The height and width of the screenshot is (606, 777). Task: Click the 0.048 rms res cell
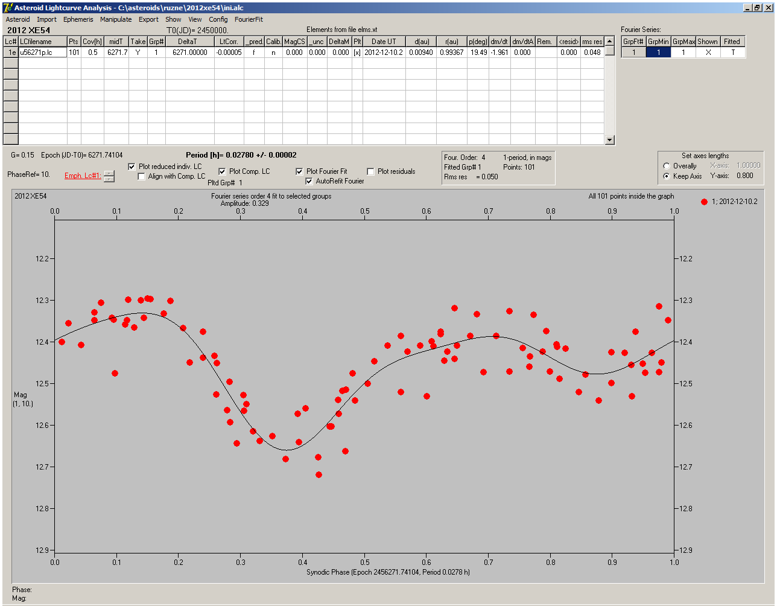click(x=592, y=53)
